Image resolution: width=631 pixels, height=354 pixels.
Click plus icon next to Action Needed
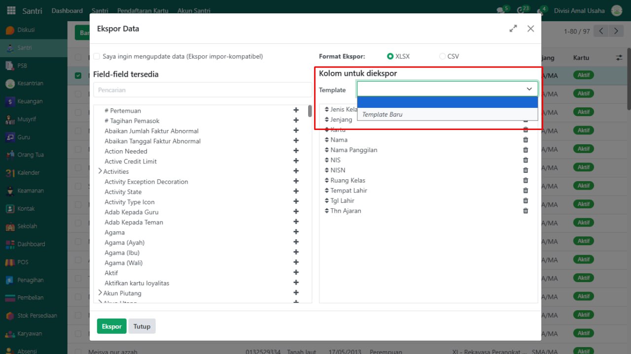(296, 151)
